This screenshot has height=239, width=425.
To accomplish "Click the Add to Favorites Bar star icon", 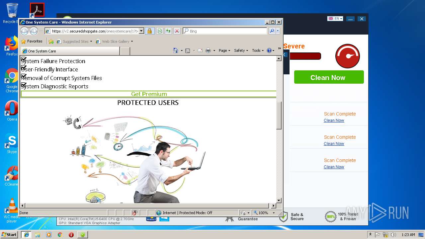I will tap(51, 41).
